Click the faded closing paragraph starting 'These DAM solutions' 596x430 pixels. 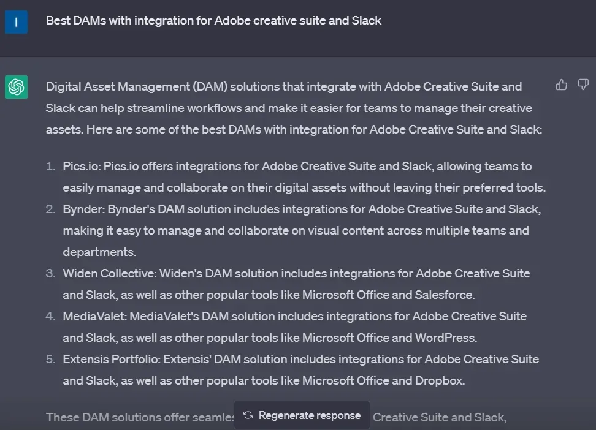coord(140,418)
